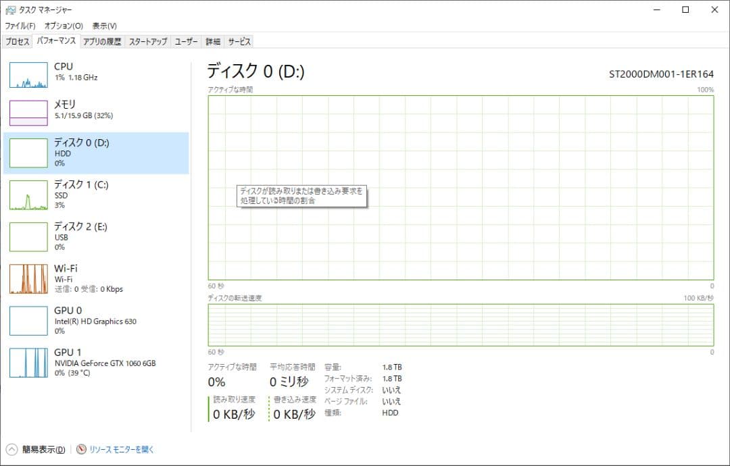730x466 pixels.
Task: Select ディスク 2 (E:) USB graph icon
Action: pos(28,238)
